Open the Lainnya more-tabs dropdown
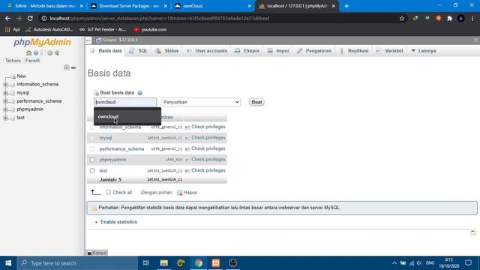This screenshot has height=270, width=480. 424,51
